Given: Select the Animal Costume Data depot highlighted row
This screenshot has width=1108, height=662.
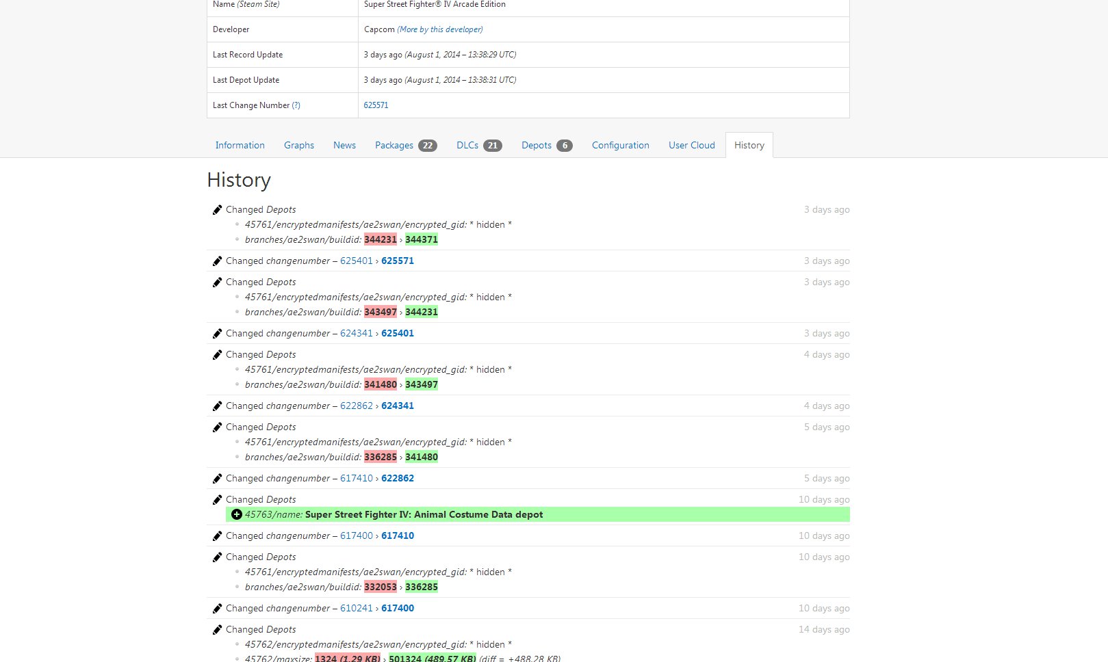Looking at the screenshot, I should [537, 515].
